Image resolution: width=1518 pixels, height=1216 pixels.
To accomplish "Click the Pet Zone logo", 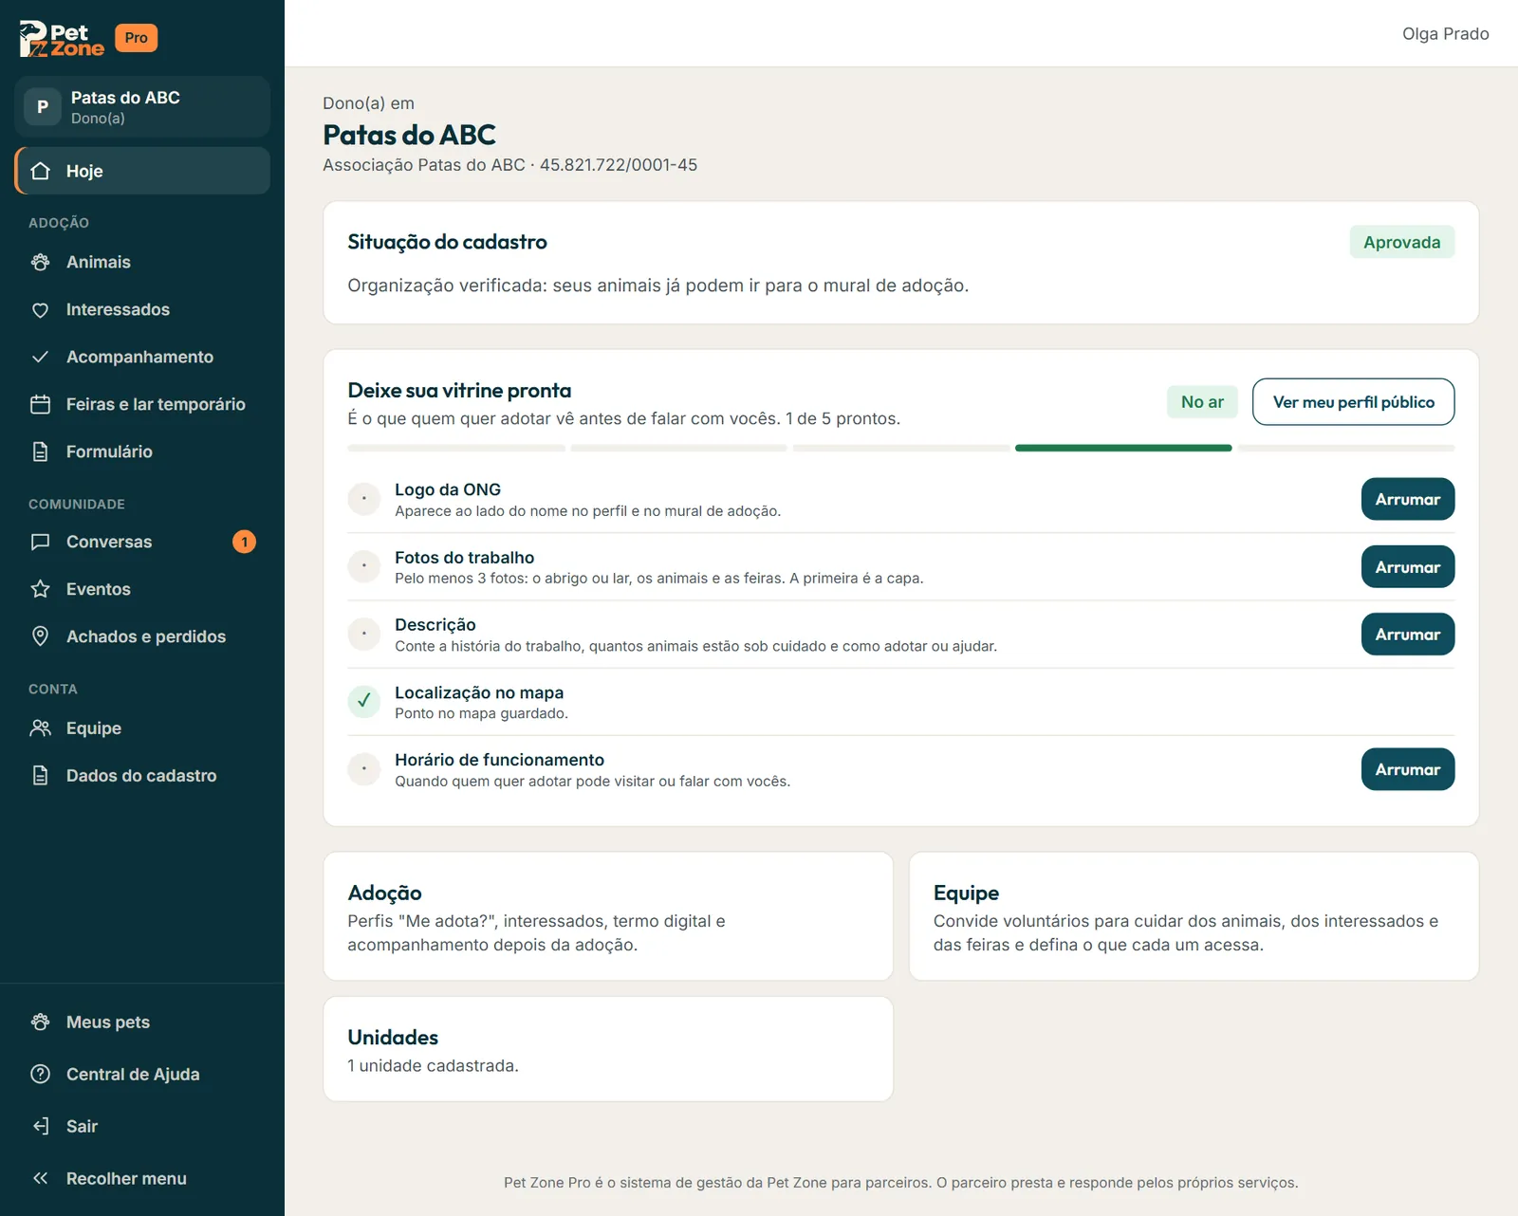I will click(x=62, y=39).
